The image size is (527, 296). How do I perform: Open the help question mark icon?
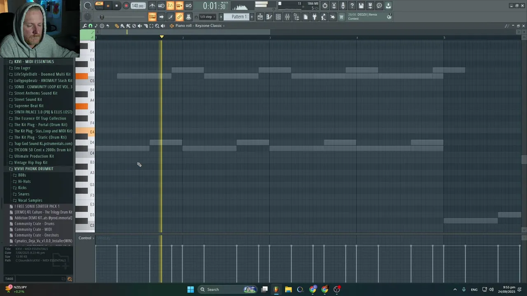tap(352, 6)
